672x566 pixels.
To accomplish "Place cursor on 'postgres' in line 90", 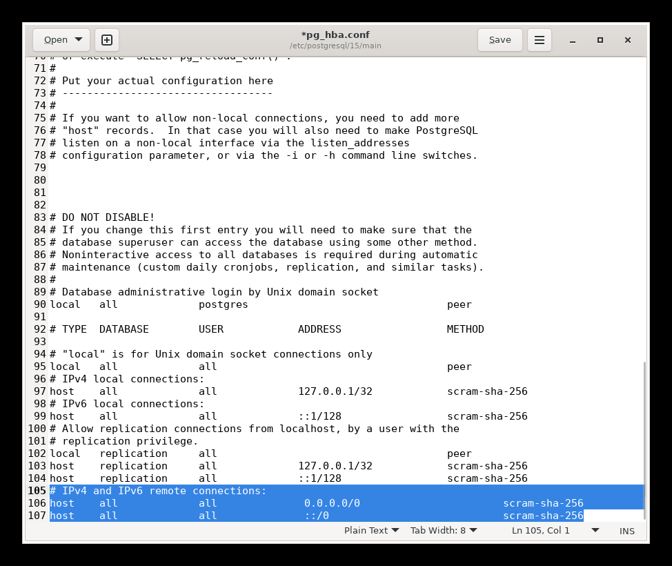I will (223, 304).
